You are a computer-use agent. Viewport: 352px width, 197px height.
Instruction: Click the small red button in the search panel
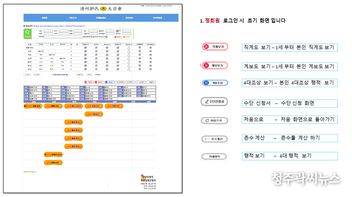click(118, 37)
